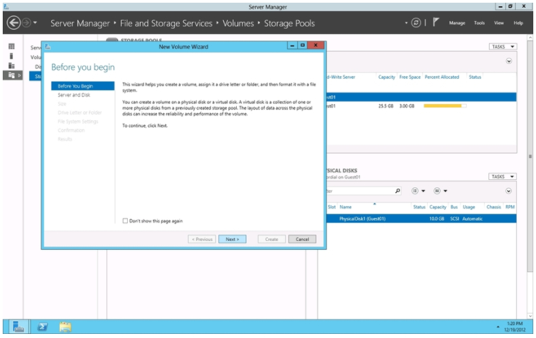Click the Volumes breadcrumb

point(238,23)
